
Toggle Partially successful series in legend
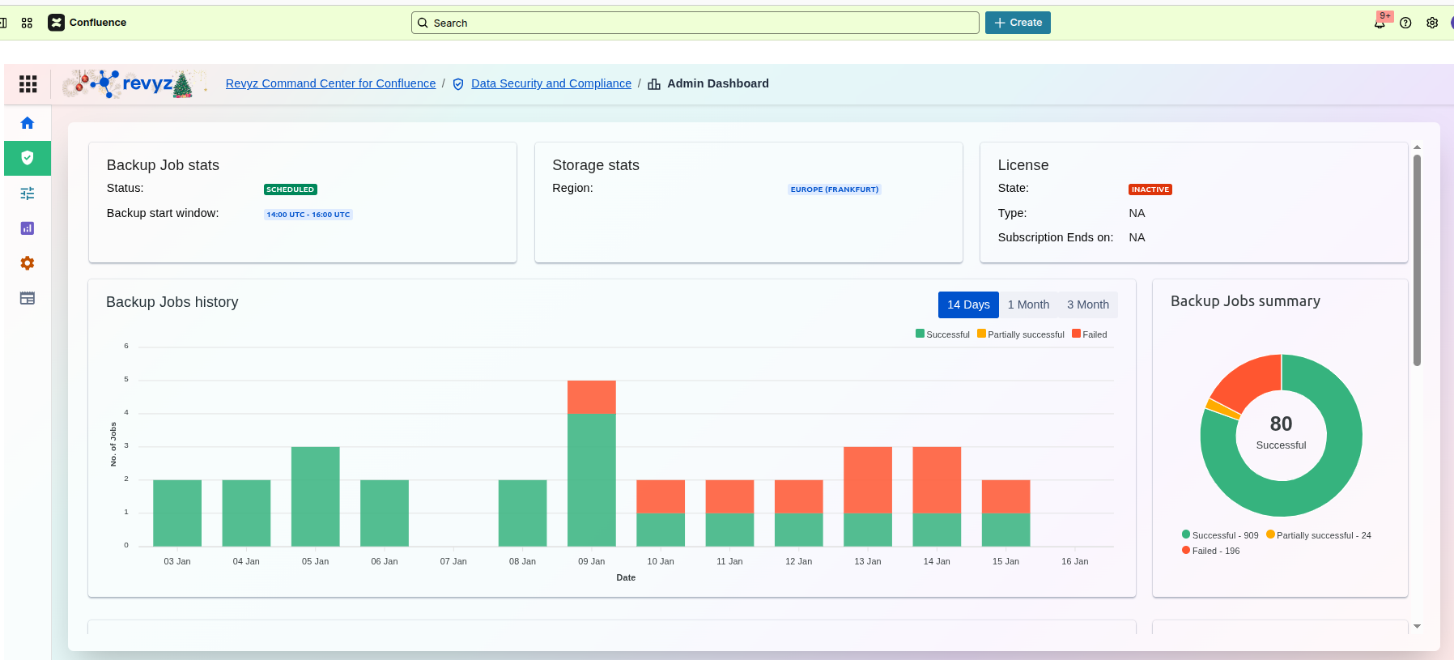pyautogui.click(x=1020, y=334)
